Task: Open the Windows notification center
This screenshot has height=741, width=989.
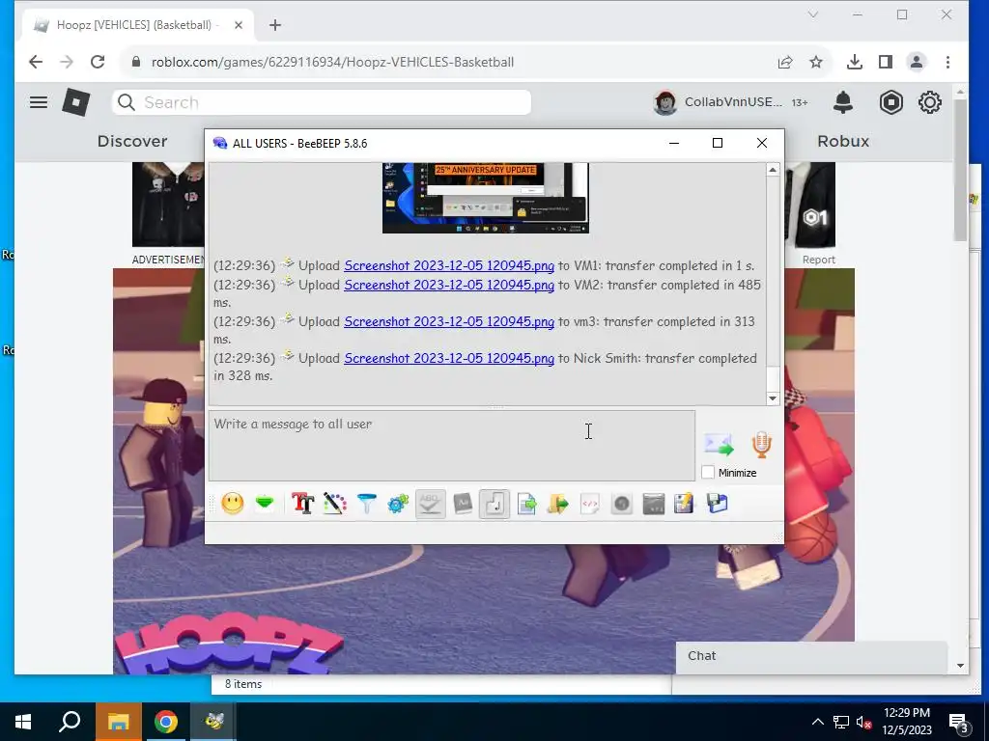Action: pyautogui.click(x=959, y=723)
